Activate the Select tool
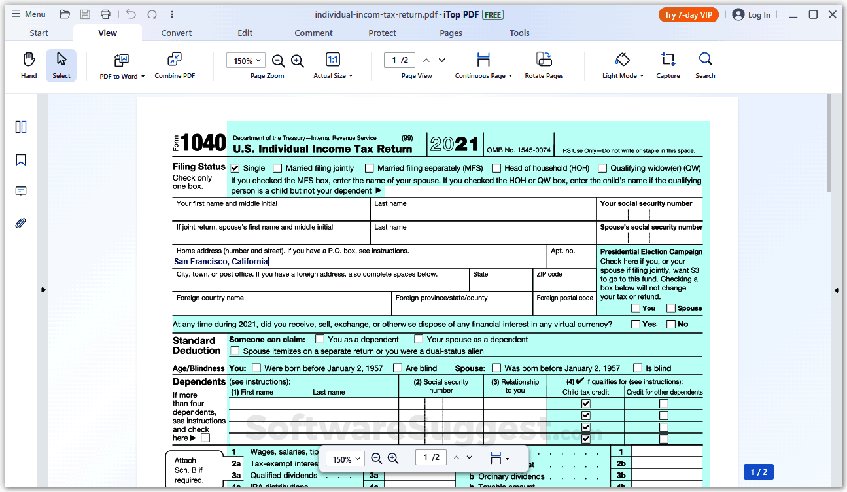847x492 pixels. (x=61, y=64)
